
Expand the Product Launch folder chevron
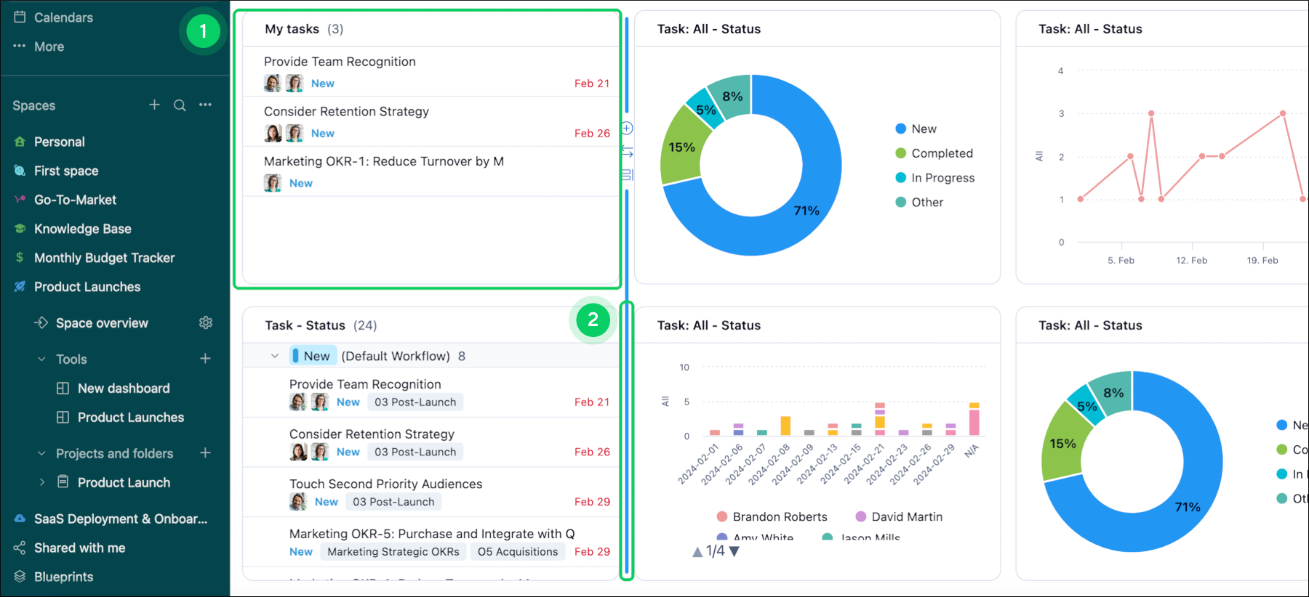pyautogui.click(x=41, y=482)
